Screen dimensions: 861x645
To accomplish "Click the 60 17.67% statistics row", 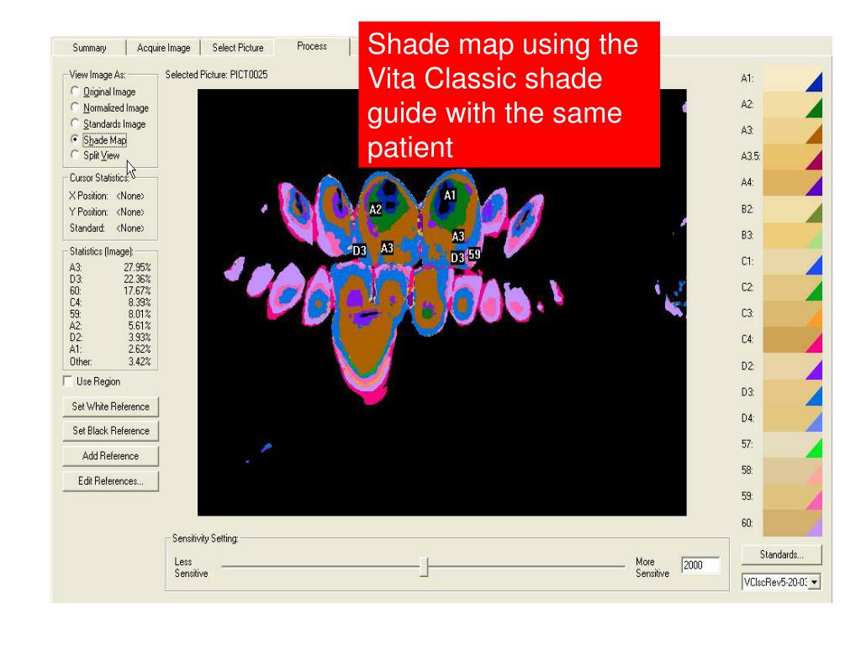I will point(110,291).
